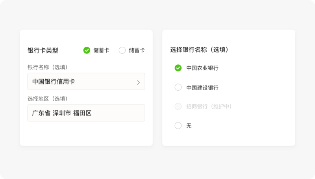Select the 中国建设银行 radio circle
The image size is (315, 179).
[178, 87]
